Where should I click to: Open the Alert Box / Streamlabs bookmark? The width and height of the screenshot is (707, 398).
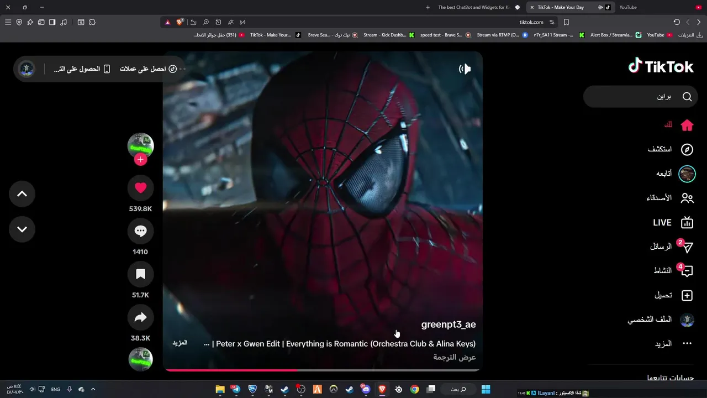[616, 35]
